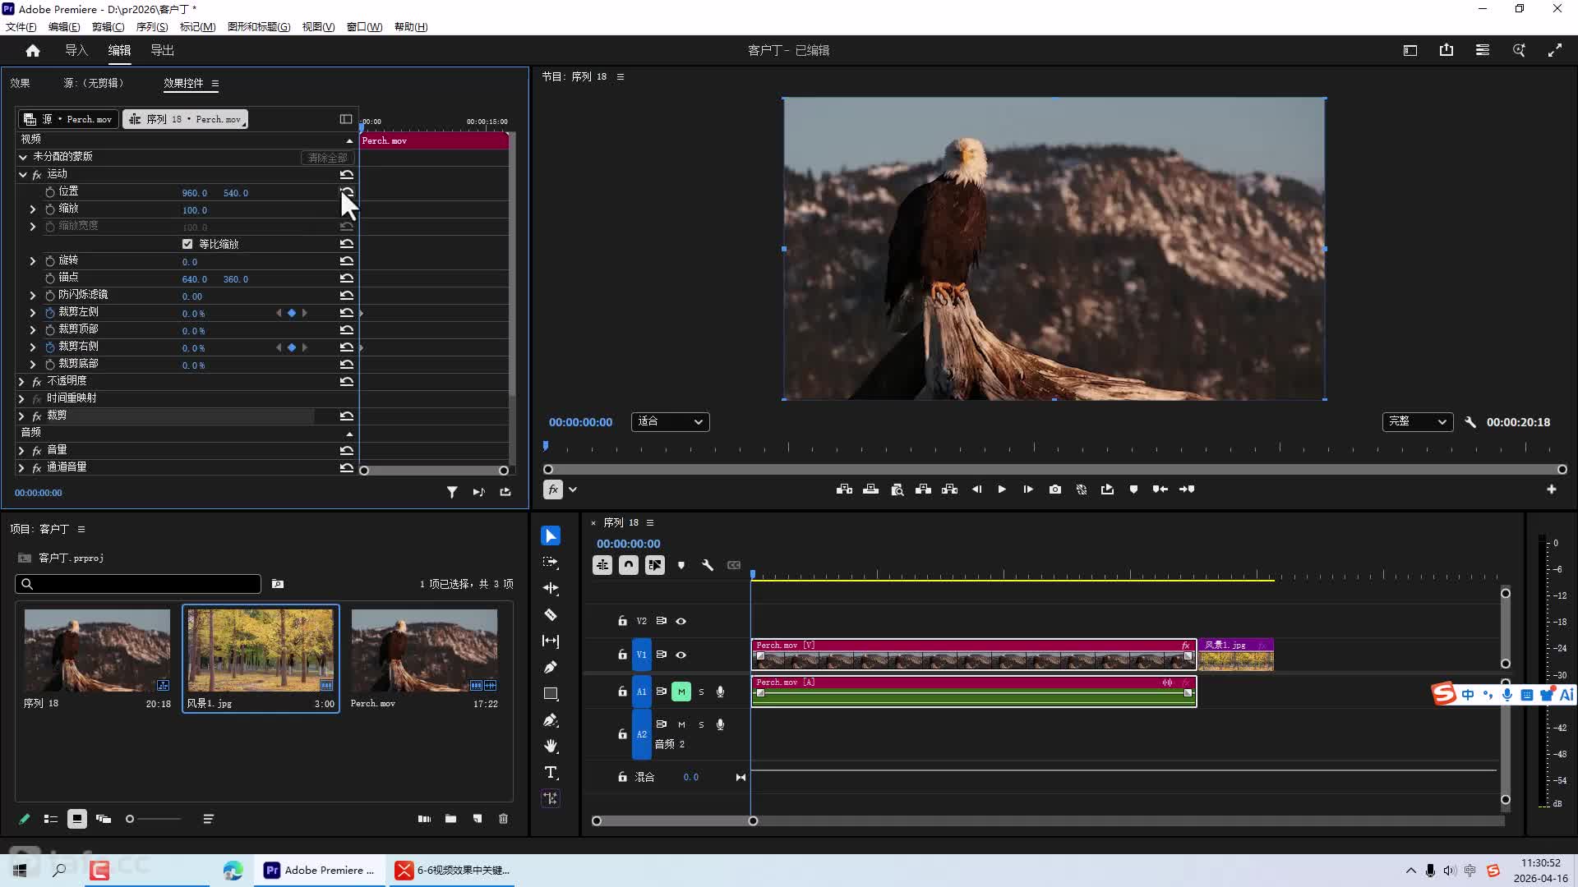1578x887 pixels.
Task: Toggle mute on track A1
Action: click(x=681, y=692)
